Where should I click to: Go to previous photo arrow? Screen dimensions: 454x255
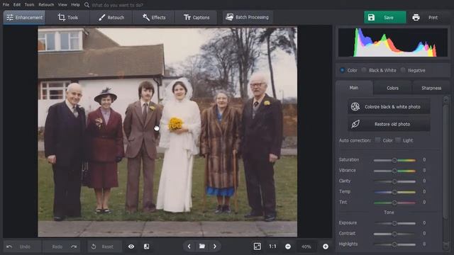point(189,246)
